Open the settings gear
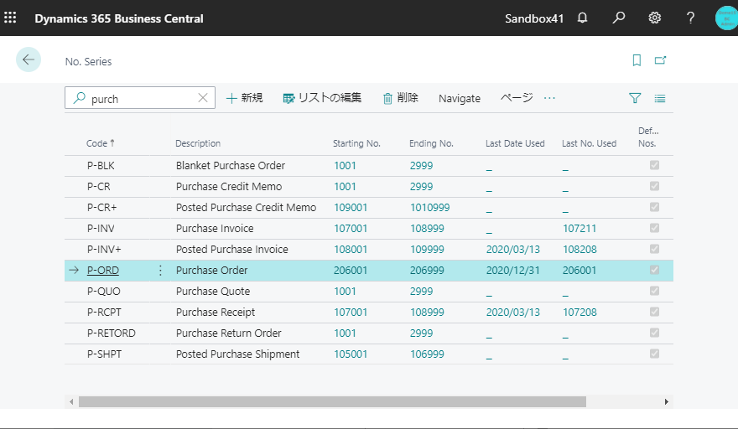 tap(655, 18)
